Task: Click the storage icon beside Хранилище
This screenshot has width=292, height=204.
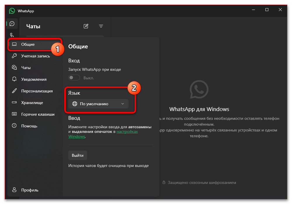Action: coord(14,102)
